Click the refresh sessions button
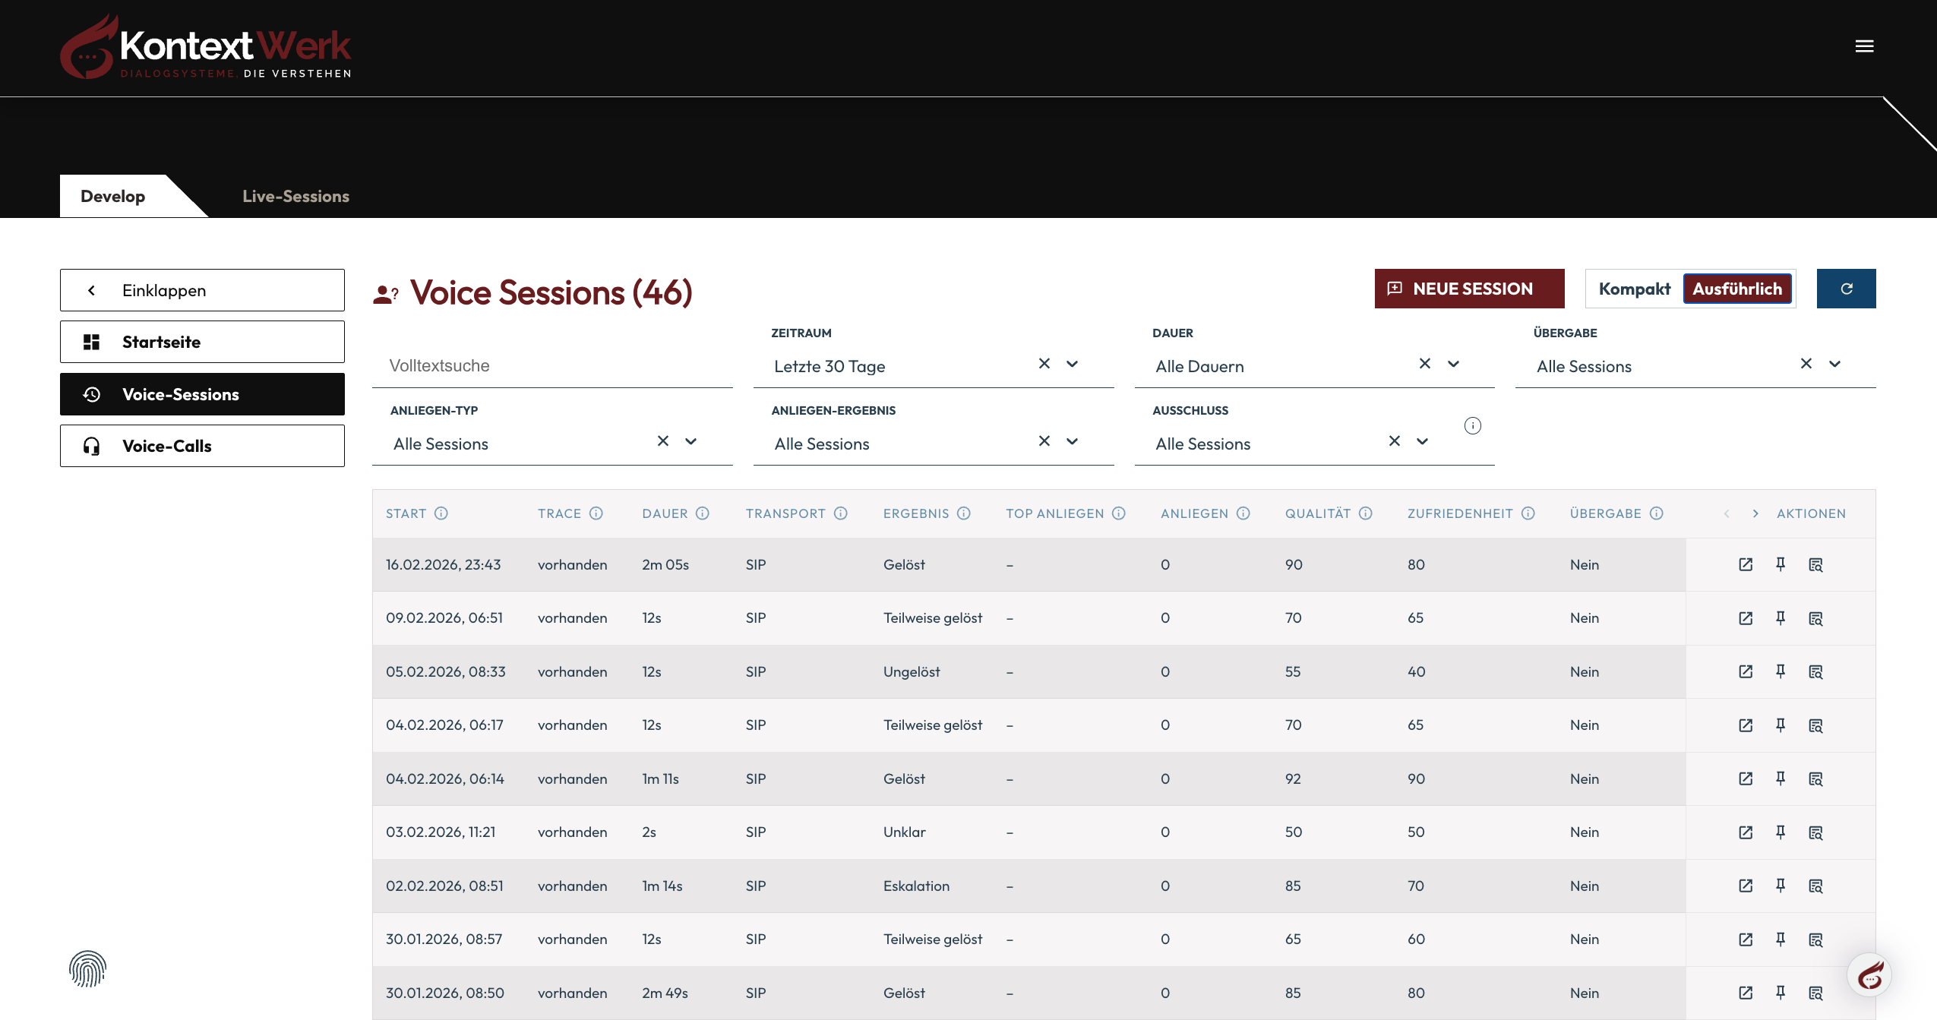1937x1020 pixels. point(1846,289)
